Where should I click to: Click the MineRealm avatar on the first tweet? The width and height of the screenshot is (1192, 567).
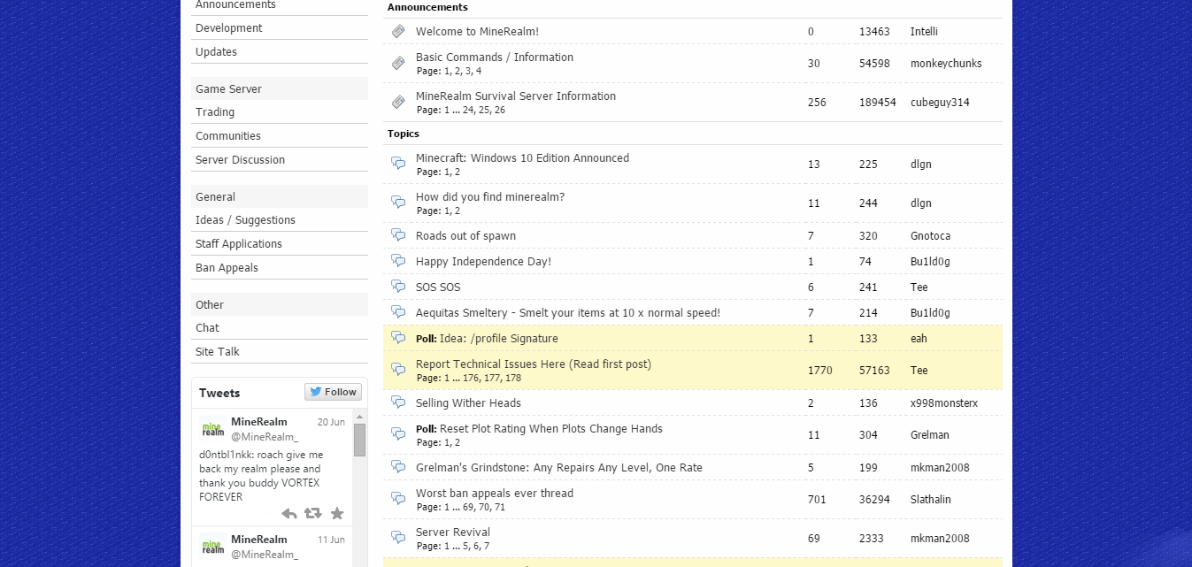pyautogui.click(x=212, y=427)
